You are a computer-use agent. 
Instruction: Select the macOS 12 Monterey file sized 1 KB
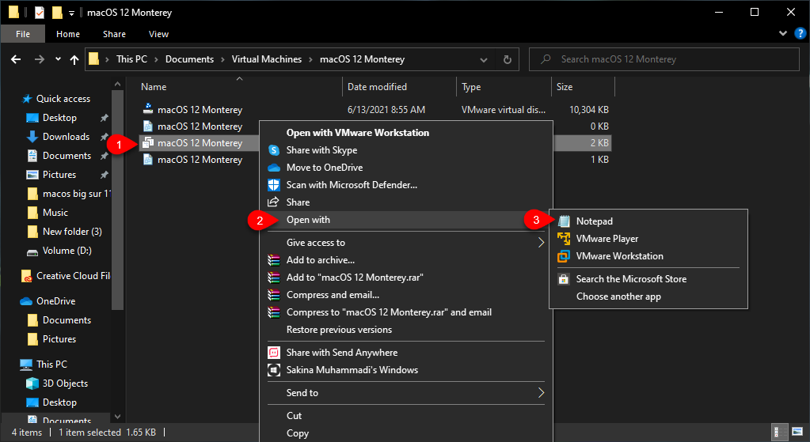pos(199,160)
